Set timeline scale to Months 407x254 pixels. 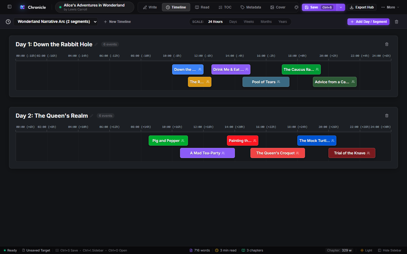click(x=266, y=22)
